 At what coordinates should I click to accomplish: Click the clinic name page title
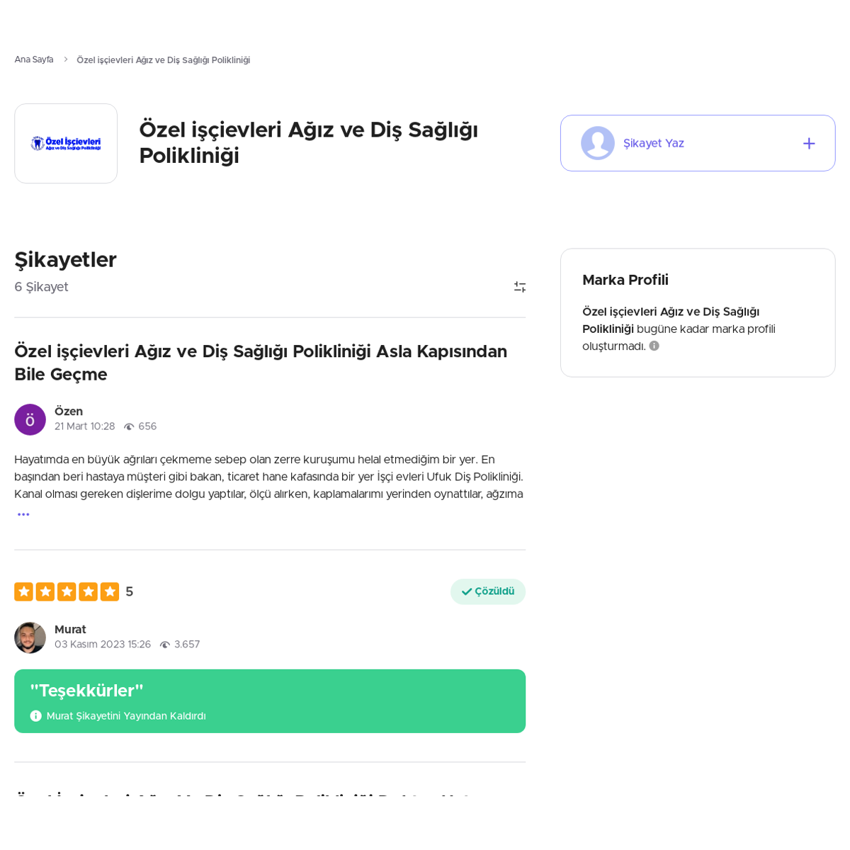pyautogui.click(x=309, y=142)
